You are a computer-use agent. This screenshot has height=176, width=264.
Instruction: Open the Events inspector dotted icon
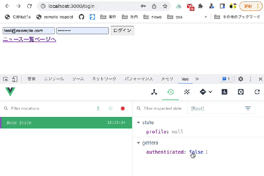coord(187,92)
